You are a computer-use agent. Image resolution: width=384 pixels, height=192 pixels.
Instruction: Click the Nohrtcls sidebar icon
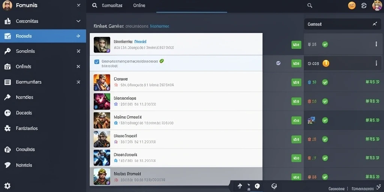7,165
